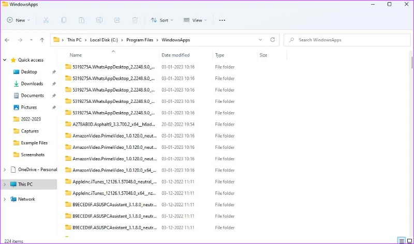Viewport: 414px width, 244px height.
Task: Click Program Files breadcrumb
Action: pos(140,40)
